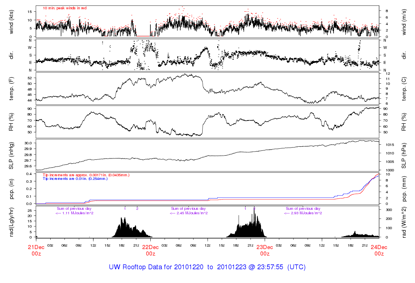Click the 2.45 MJoules/m^2 daily sum label
Viewport: 415px width, 283px height.
189,213
